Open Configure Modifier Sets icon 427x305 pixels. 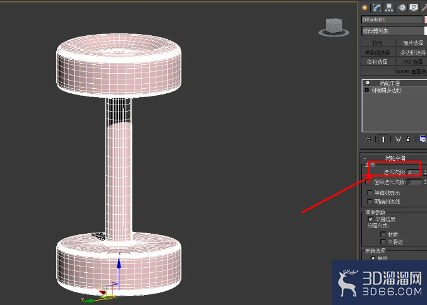(423, 139)
